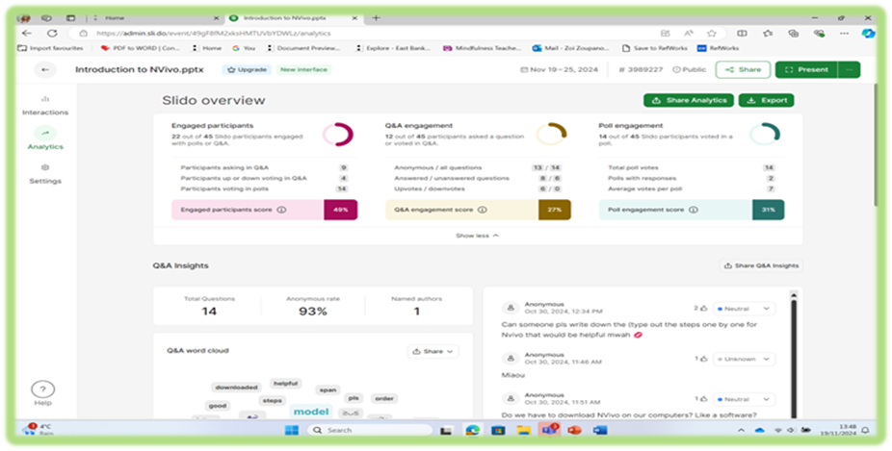Go back using the browser back arrow

coord(26,34)
